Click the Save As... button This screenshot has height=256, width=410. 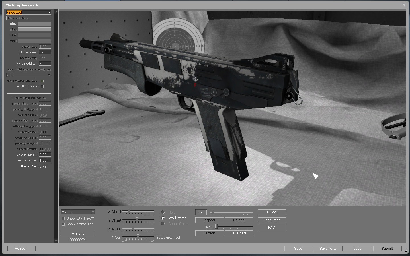point(328,249)
